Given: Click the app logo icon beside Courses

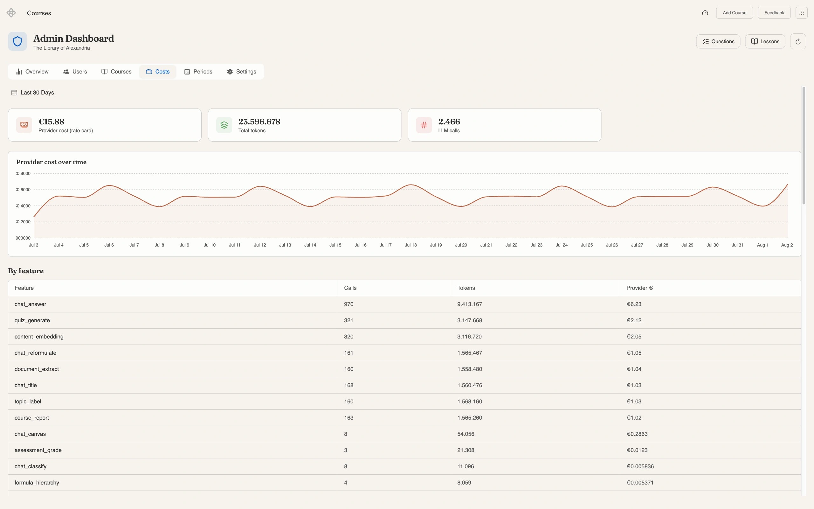Looking at the screenshot, I should (x=11, y=13).
